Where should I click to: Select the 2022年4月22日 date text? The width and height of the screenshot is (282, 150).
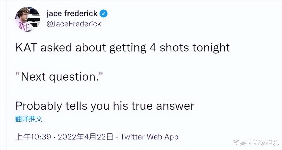86,137
